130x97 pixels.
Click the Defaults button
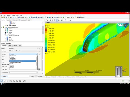point(40,76)
